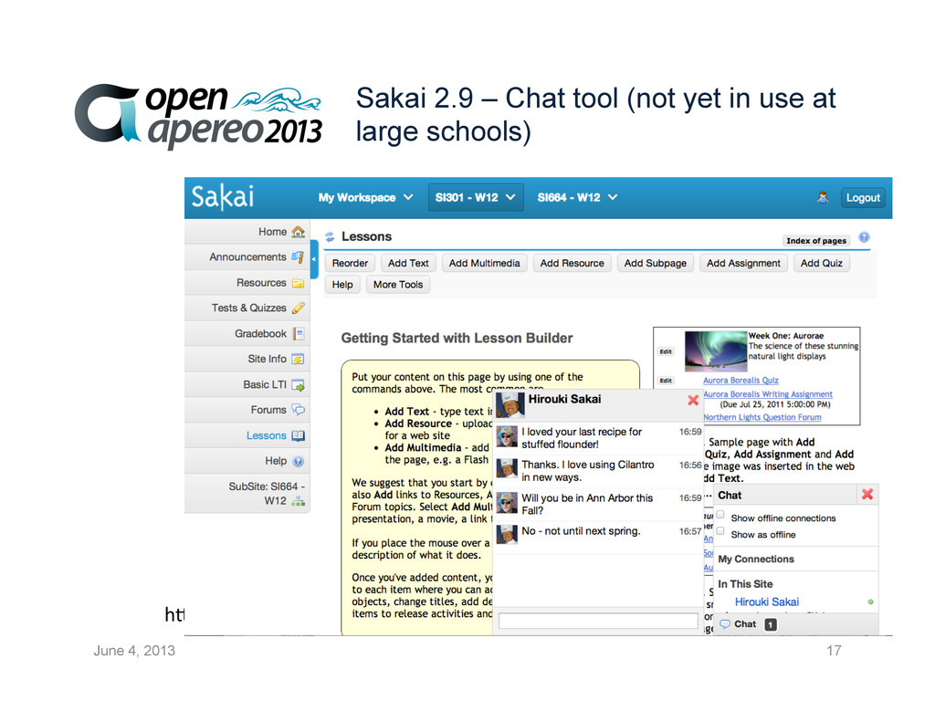This screenshot has height=722, width=935.
Task: Click the Resources folder icon
Action: click(299, 283)
